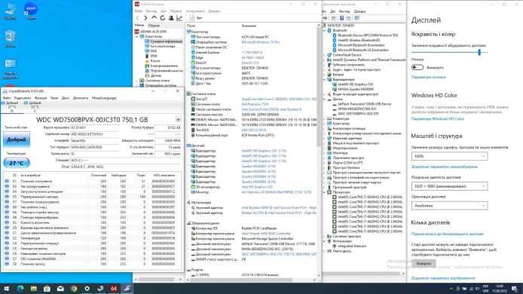
Task: Open night light settings link
Action: (x=428, y=77)
